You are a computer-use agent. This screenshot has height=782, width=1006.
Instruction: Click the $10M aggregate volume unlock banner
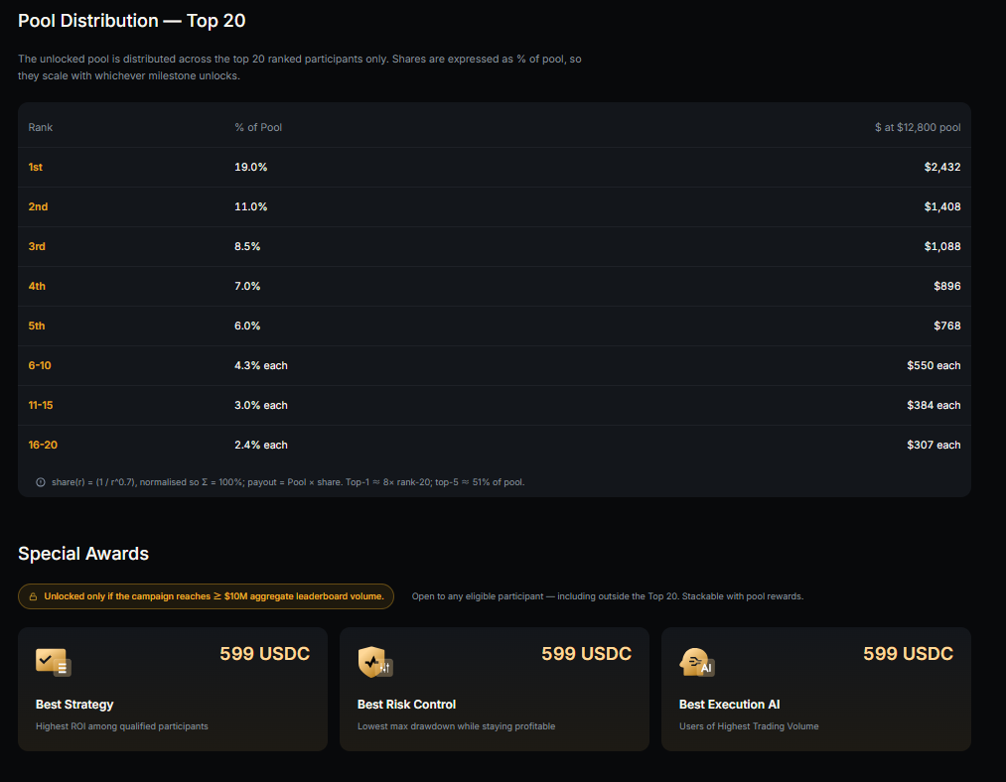pos(206,596)
